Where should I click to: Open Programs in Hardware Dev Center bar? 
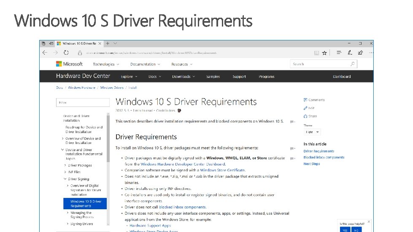coord(266,77)
